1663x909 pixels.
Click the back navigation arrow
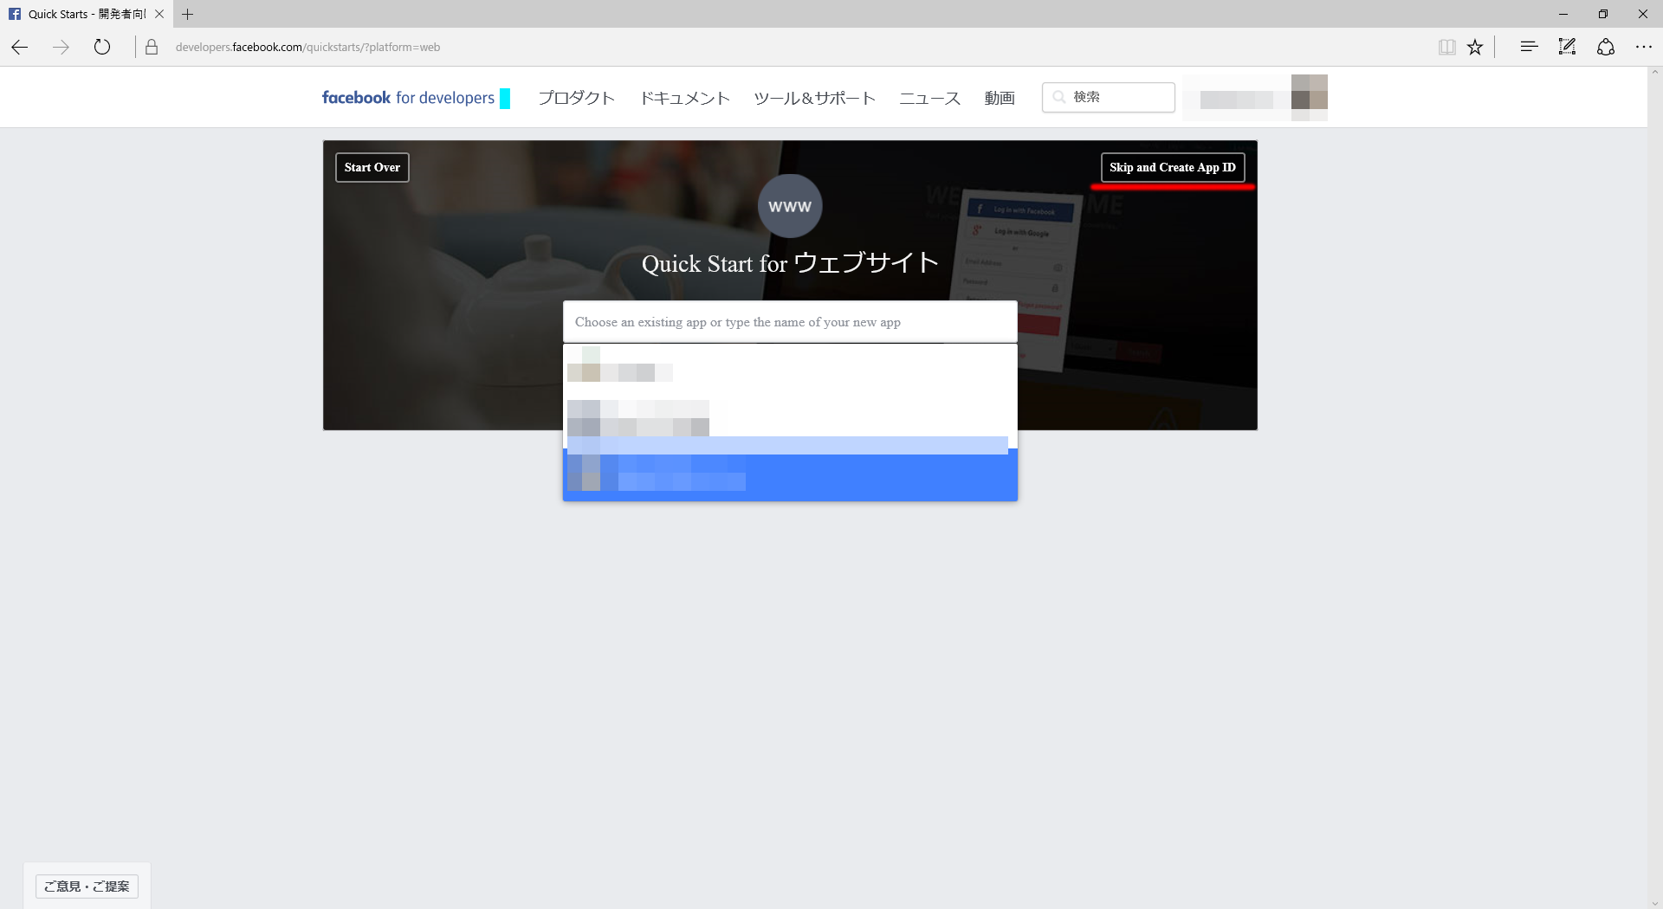[19, 47]
